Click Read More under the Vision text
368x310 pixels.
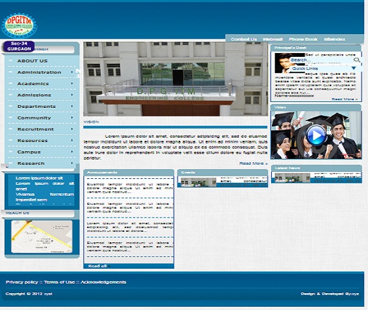[x=254, y=163]
